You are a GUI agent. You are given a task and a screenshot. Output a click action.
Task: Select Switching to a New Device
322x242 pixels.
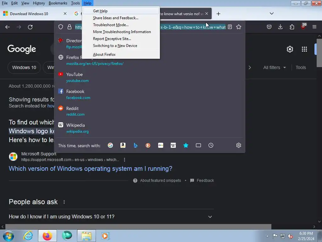pyautogui.click(x=121, y=46)
